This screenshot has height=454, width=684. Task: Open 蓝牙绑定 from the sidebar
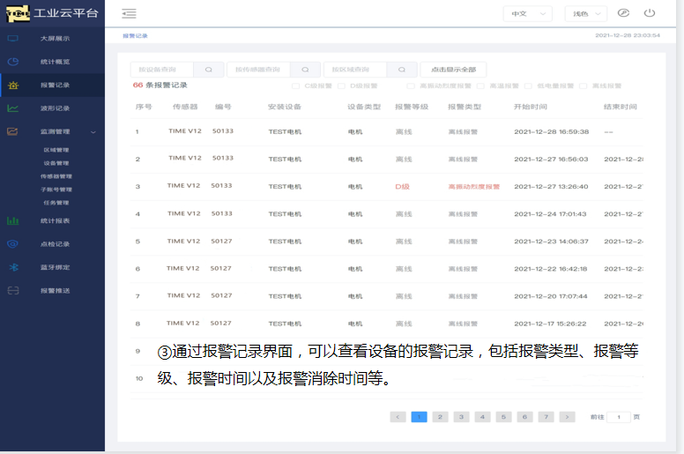[x=55, y=267]
